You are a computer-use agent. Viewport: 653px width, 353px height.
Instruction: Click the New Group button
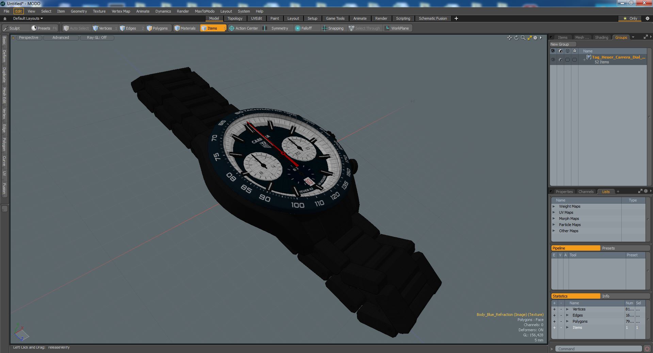(x=562, y=44)
